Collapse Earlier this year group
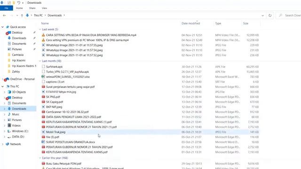This screenshot has height=169, width=301. click(x=40, y=158)
